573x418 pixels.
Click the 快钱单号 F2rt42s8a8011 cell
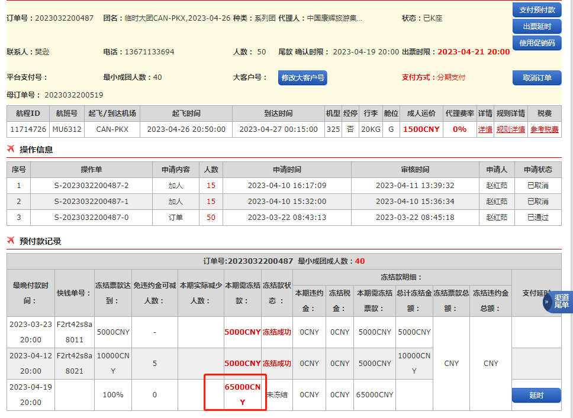coord(74,332)
